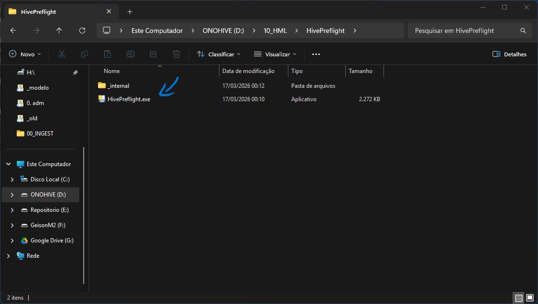Click the Paste clipboard icon

pyautogui.click(x=108, y=54)
